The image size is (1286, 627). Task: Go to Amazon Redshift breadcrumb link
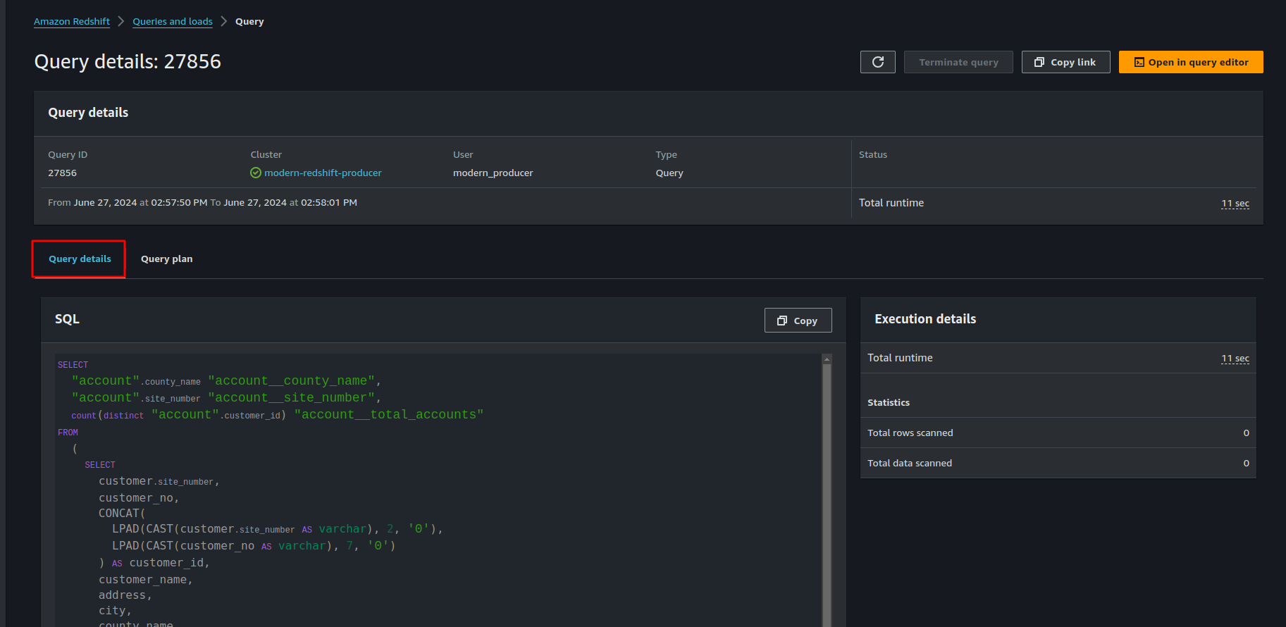[x=72, y=21]
